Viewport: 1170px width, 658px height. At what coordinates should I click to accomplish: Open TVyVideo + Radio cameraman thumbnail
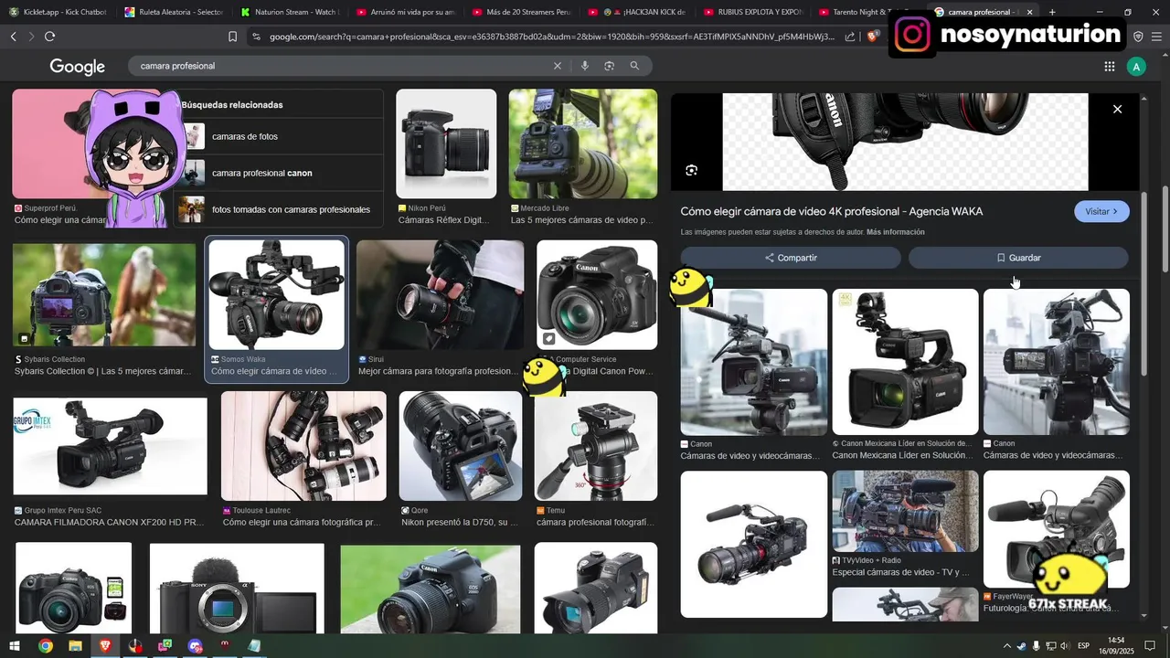(x=905, y=511)
